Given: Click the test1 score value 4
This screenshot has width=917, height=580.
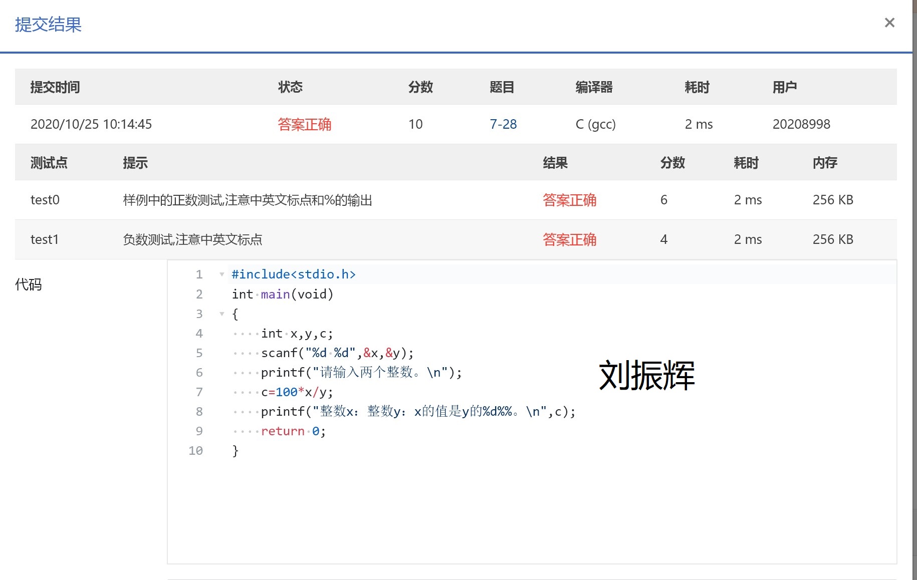Looking at the screenshot, I should click(x=664, y=239).
